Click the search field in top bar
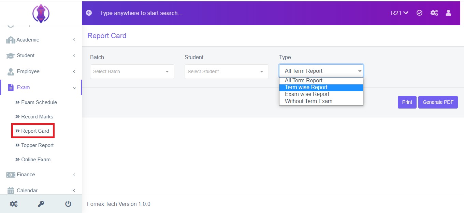Screen dimensions: 464x213 [141, 13]
